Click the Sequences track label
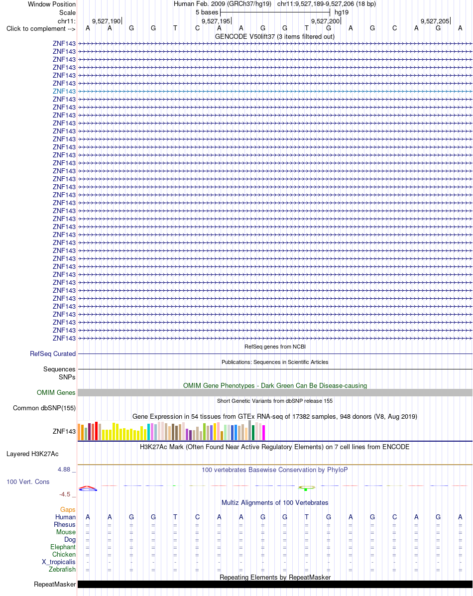 pyautogui.click(x=59, y=369)
